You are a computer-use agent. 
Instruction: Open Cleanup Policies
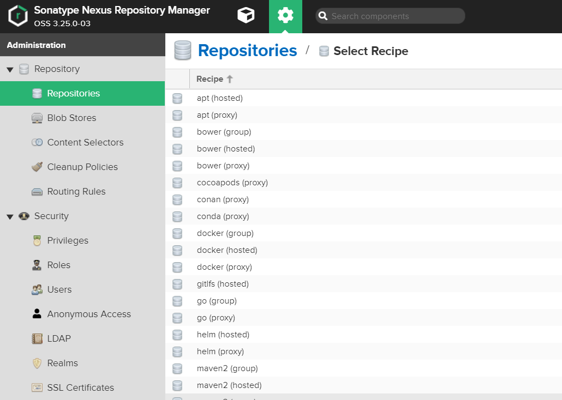pyautogui.click(x=82, y=167)
